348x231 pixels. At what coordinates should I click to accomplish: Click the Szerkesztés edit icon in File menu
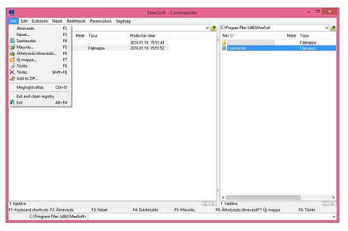[x=12, y=41]
